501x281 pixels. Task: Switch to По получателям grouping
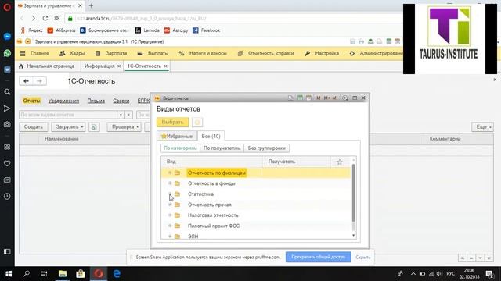coord(222,148)
